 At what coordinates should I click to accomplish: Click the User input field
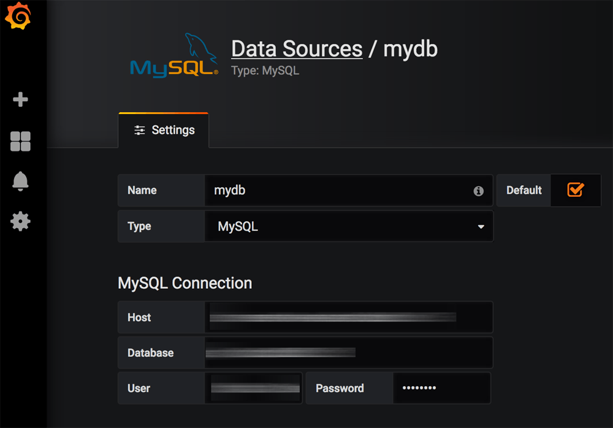[x=253, y=388]
